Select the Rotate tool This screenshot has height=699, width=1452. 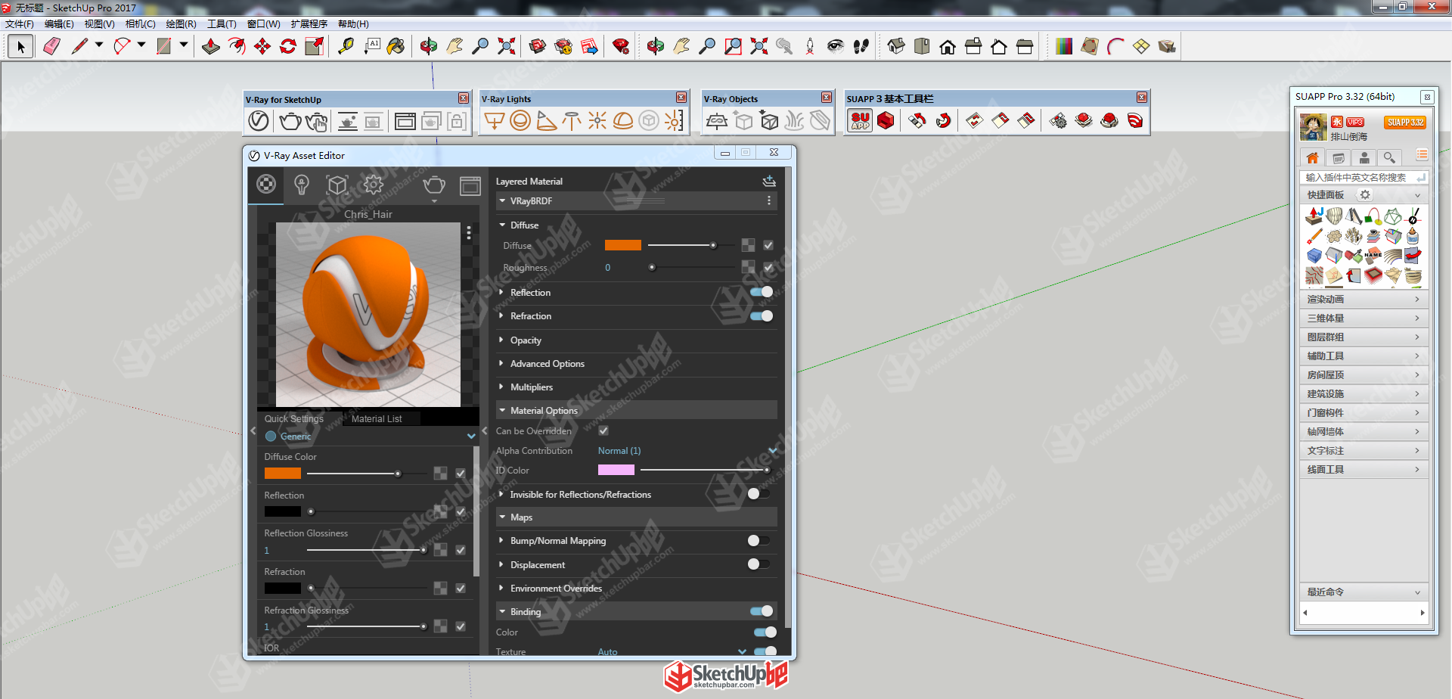point(288,47)
